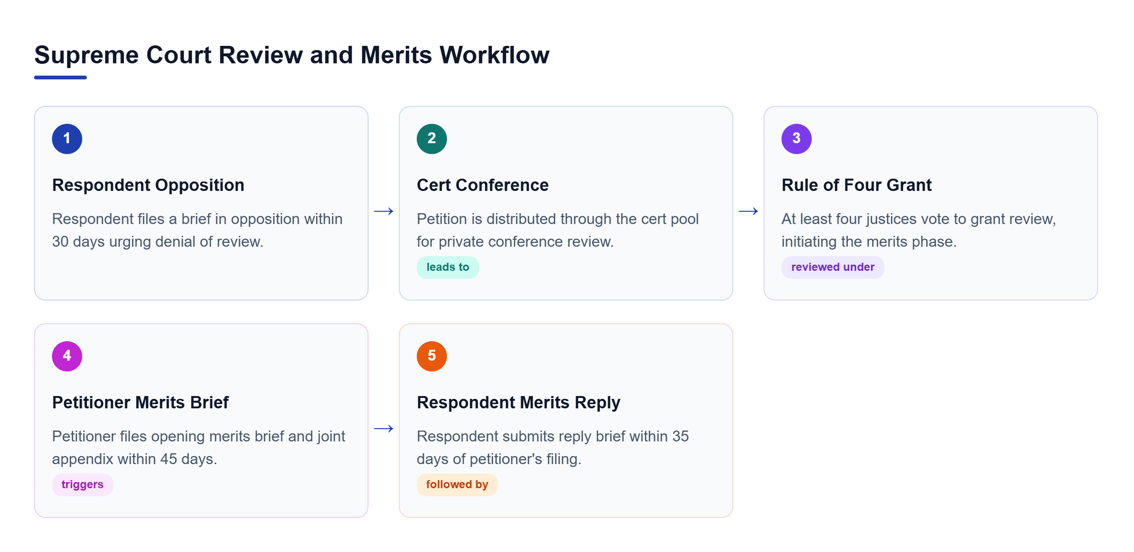Click the blue step 1 circle badge
The image size is (1134, 552).
67,139
